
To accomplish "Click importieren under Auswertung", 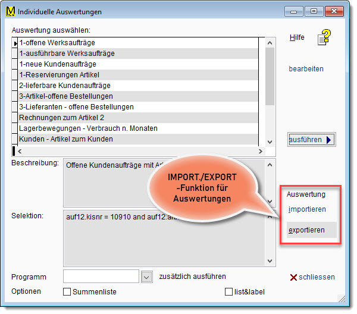I will point(306,209).
